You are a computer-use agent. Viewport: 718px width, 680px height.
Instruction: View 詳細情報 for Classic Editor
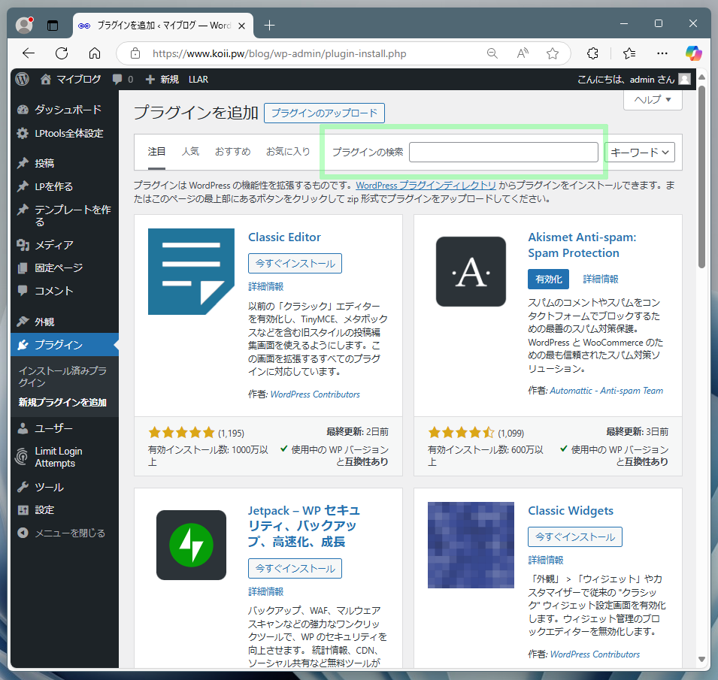click(x=265, y=286)
